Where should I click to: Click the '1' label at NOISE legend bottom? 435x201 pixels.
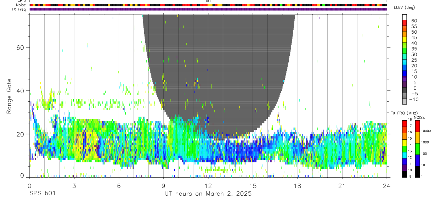(422, 176)
